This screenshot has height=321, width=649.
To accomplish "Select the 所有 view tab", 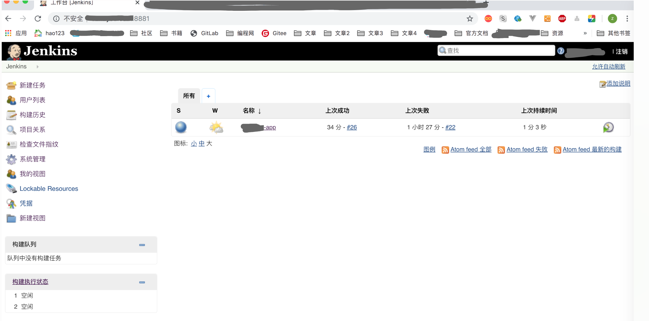I will click(189, 96).
